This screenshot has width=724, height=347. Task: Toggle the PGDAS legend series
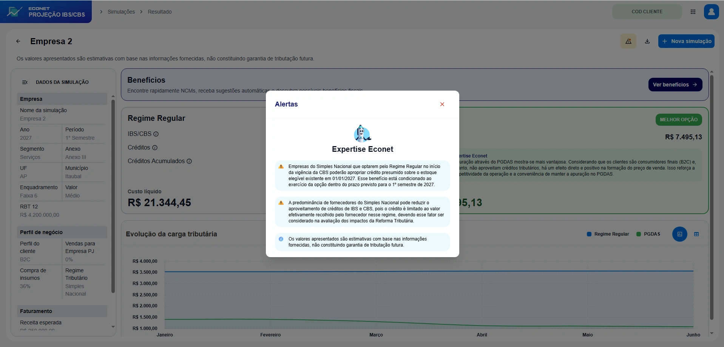click(x=648, y=234)
